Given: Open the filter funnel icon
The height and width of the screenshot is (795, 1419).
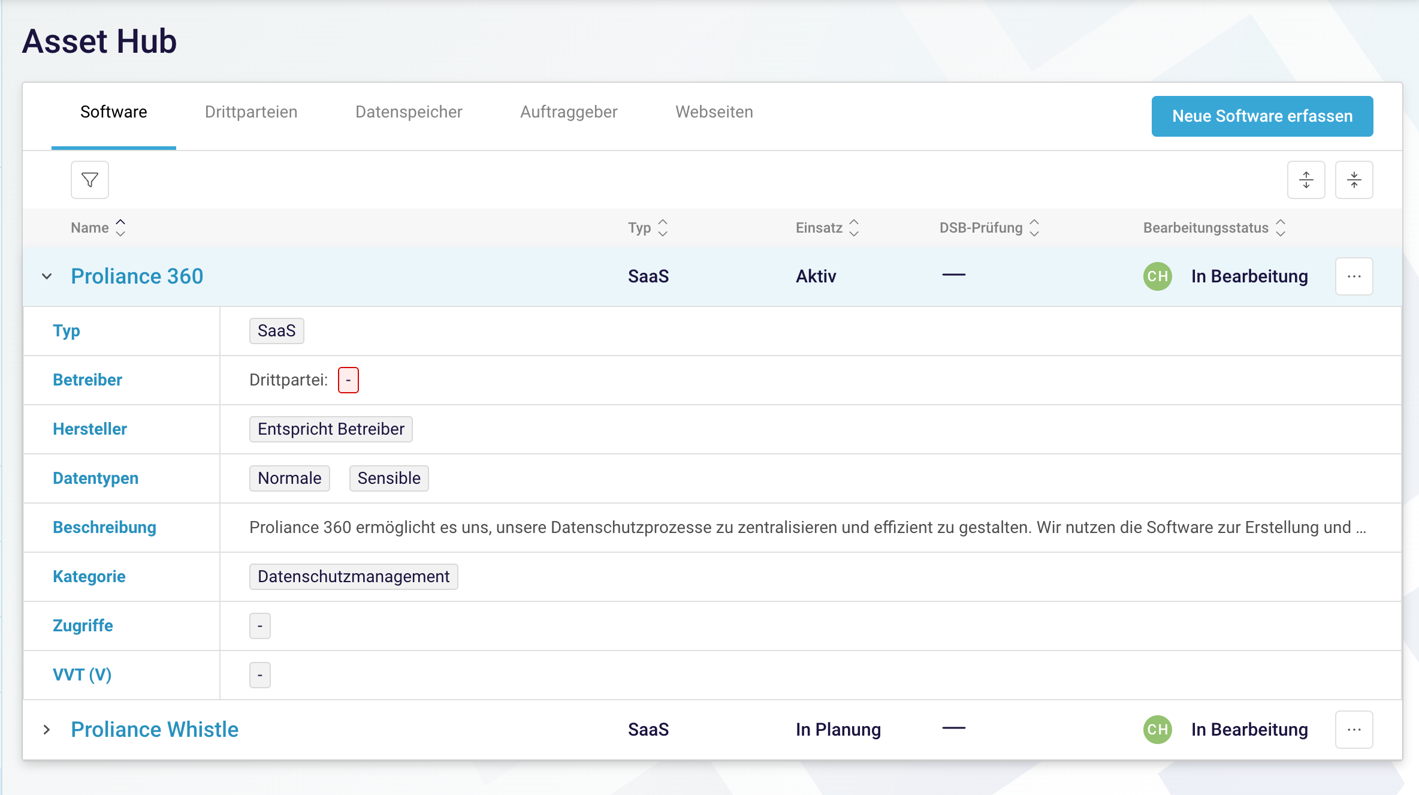Looking at the screenshot, I should point(90,180).
